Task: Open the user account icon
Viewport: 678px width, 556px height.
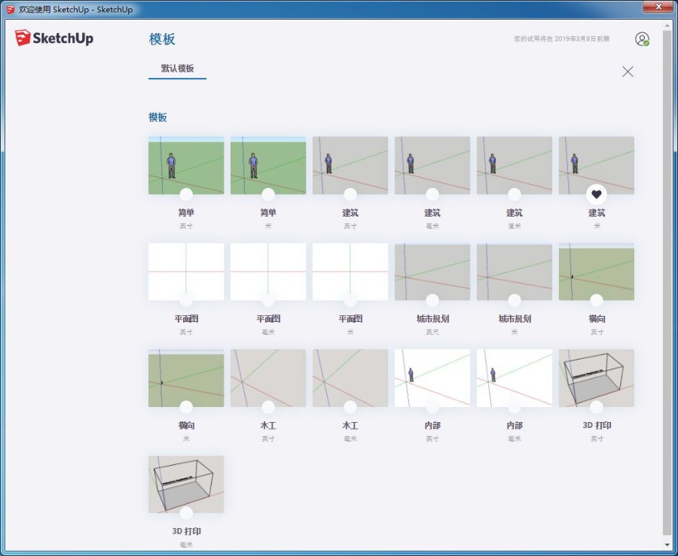Action: point(642,39)
